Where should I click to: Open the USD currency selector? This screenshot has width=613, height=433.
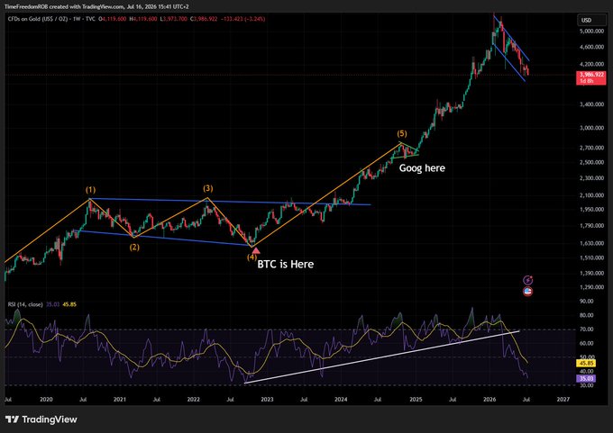(x=592, y=20)
